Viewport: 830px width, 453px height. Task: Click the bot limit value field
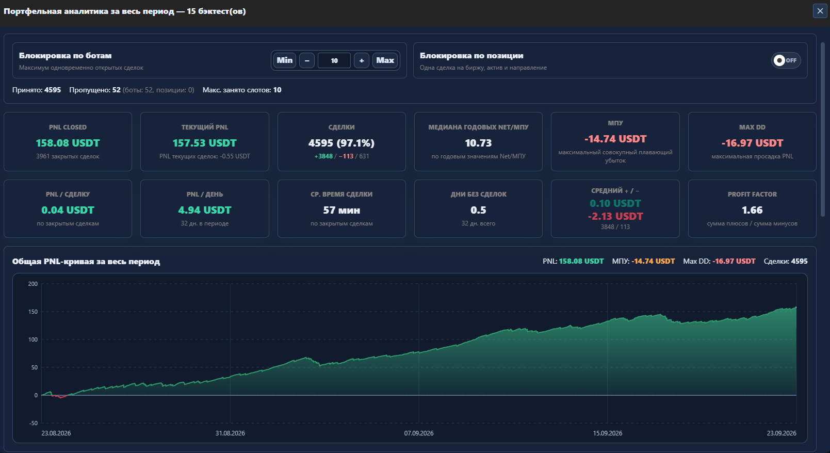click(x=334, y=60)
